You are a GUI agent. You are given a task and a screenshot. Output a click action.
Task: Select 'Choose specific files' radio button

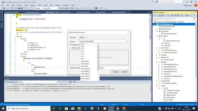(x=70, y=48)
